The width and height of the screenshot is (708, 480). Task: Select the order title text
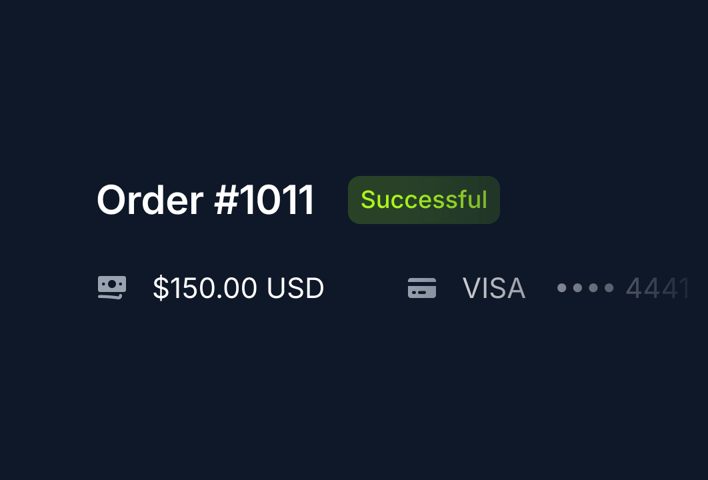click(x=205, y=200)
